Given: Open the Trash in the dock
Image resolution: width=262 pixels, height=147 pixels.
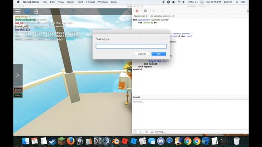Looking at the screenshot, I should pyautogui.click(x=237, y=141).
